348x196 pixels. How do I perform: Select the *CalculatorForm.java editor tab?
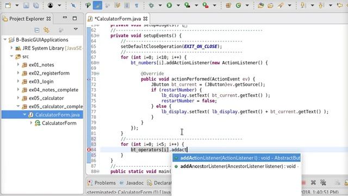(117, 19)
